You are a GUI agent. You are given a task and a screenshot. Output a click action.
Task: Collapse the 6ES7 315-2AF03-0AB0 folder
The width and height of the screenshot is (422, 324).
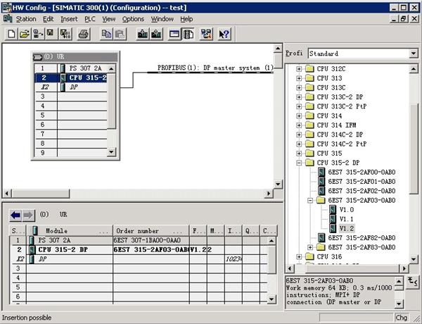[310, 200]
